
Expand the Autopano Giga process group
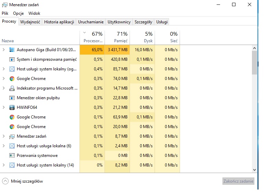pyautogui.click(x=3, y=50)
